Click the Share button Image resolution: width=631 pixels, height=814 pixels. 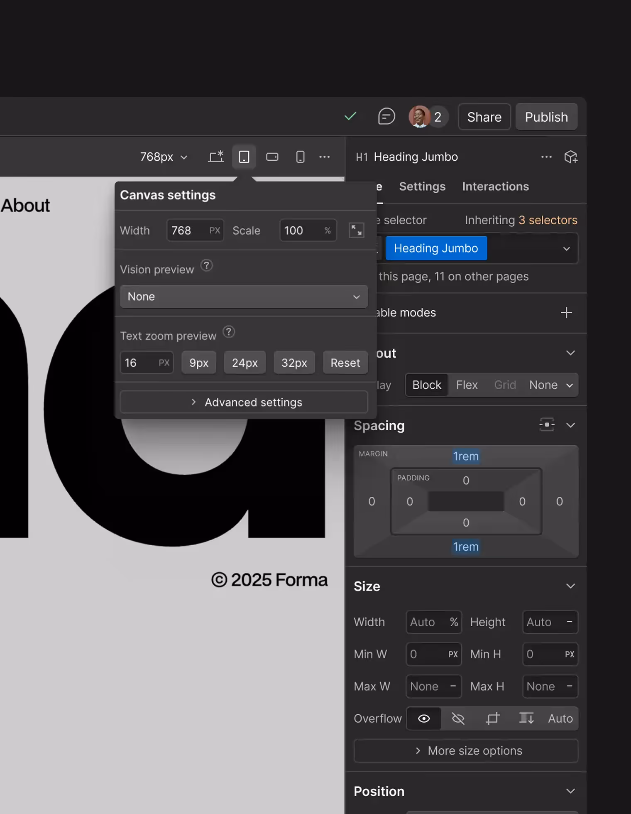coord(484,117)
